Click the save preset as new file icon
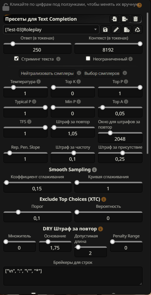The height and width of the screenshot is (295, 151). pos(127,30)
